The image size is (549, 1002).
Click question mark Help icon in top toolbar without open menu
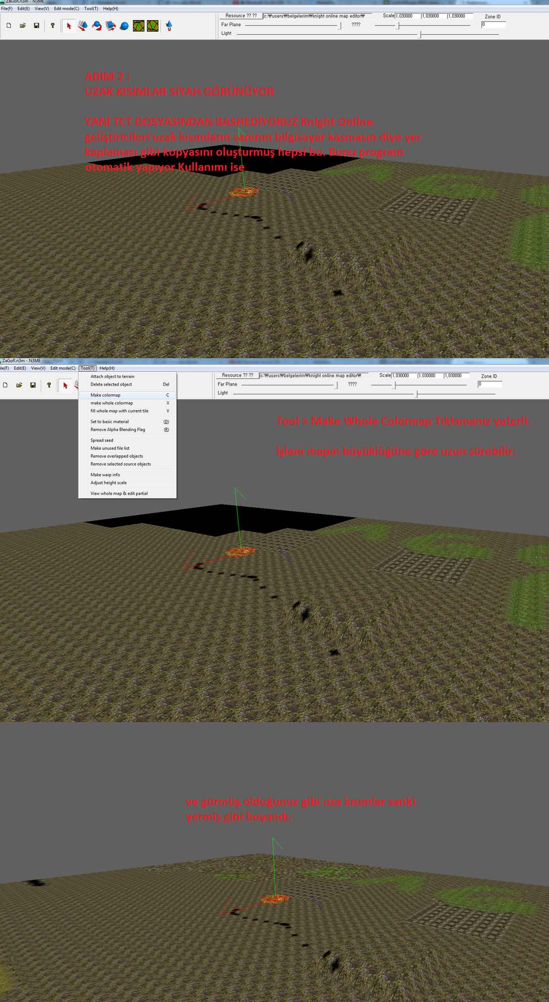pyautogui.click(x=52, y=25)
